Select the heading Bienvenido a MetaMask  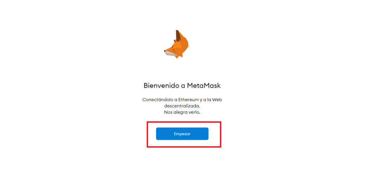[182, 86]
